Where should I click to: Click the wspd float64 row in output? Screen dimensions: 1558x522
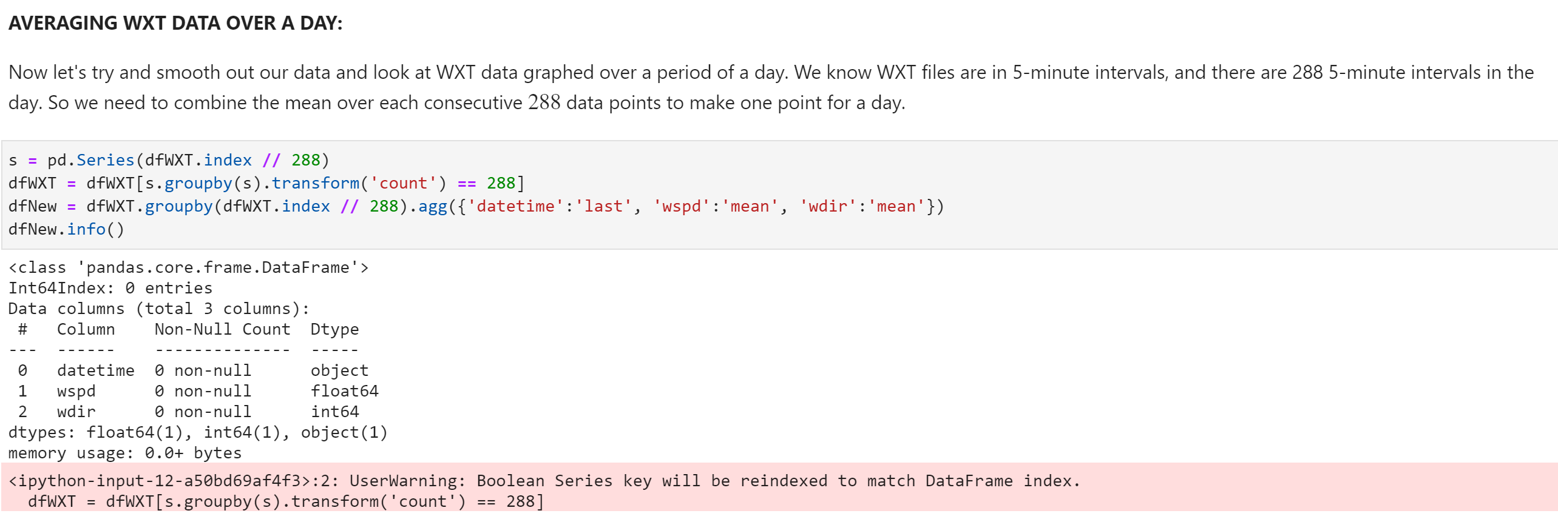click(x=198, y=391)
